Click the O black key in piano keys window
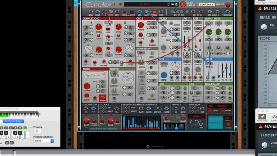Viewport: 277px width, 156px height. pyautogui.click(x=16, y=133)
